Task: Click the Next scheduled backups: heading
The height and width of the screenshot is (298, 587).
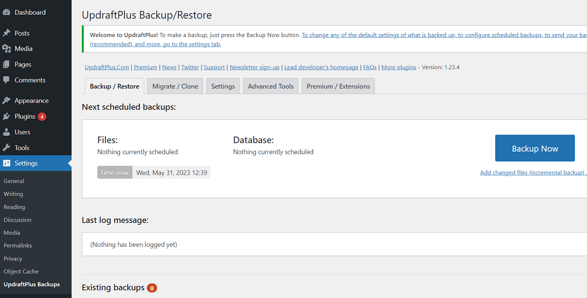Action: [129, 107]
